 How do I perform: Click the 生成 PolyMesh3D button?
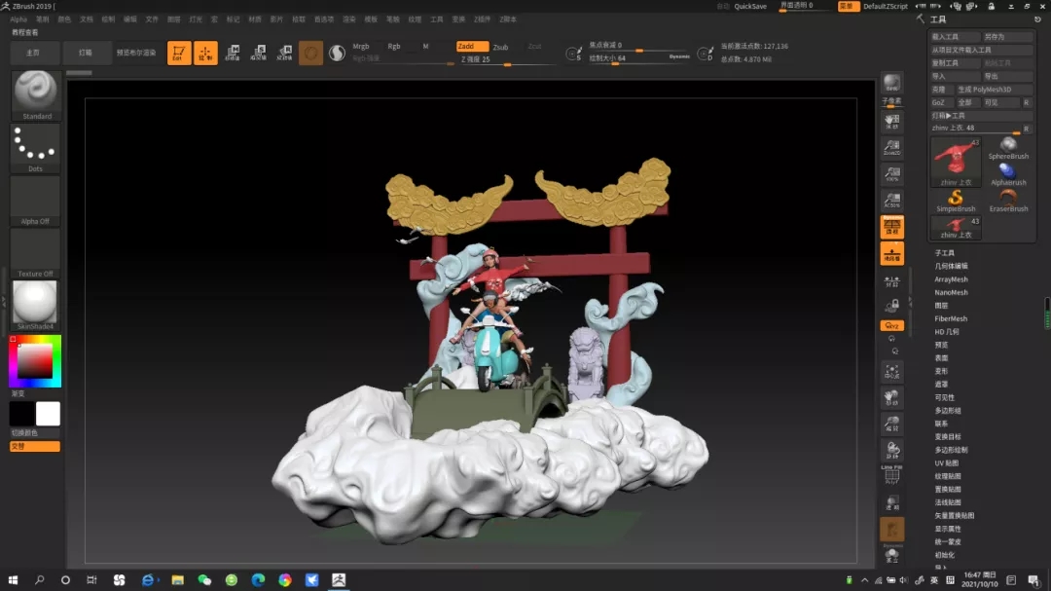click(x=994, y=90)
